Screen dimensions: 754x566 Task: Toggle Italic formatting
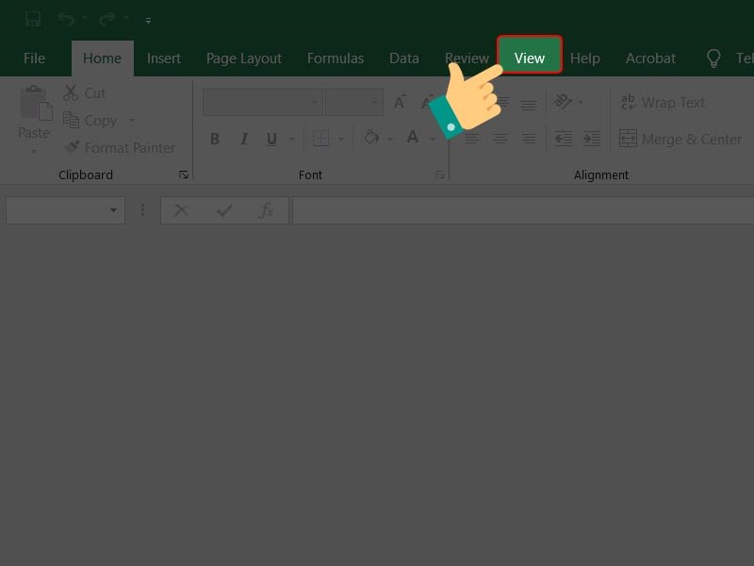pyautogui.click(x=244, y=139)
